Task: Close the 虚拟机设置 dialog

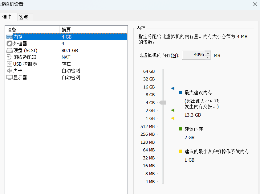Action: point(255,4)
